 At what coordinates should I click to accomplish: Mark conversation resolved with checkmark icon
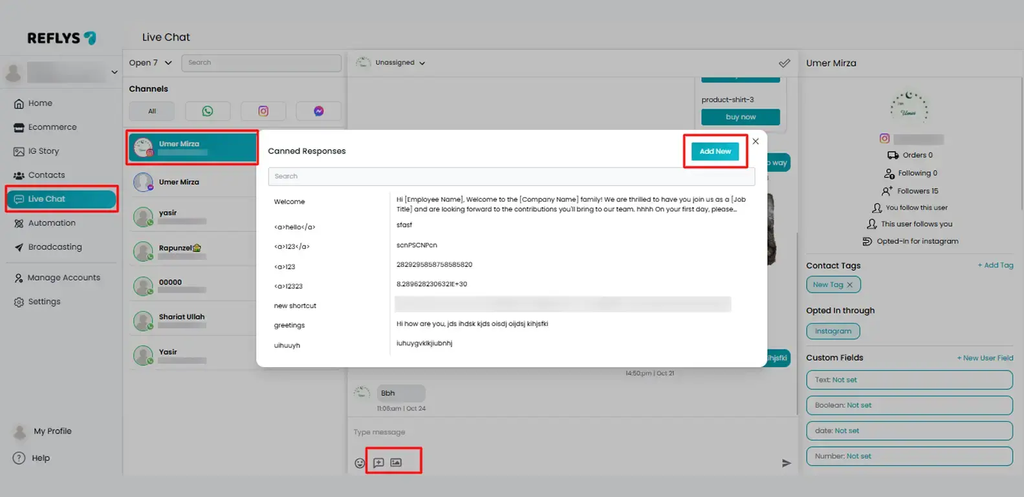tap(784, 63)
